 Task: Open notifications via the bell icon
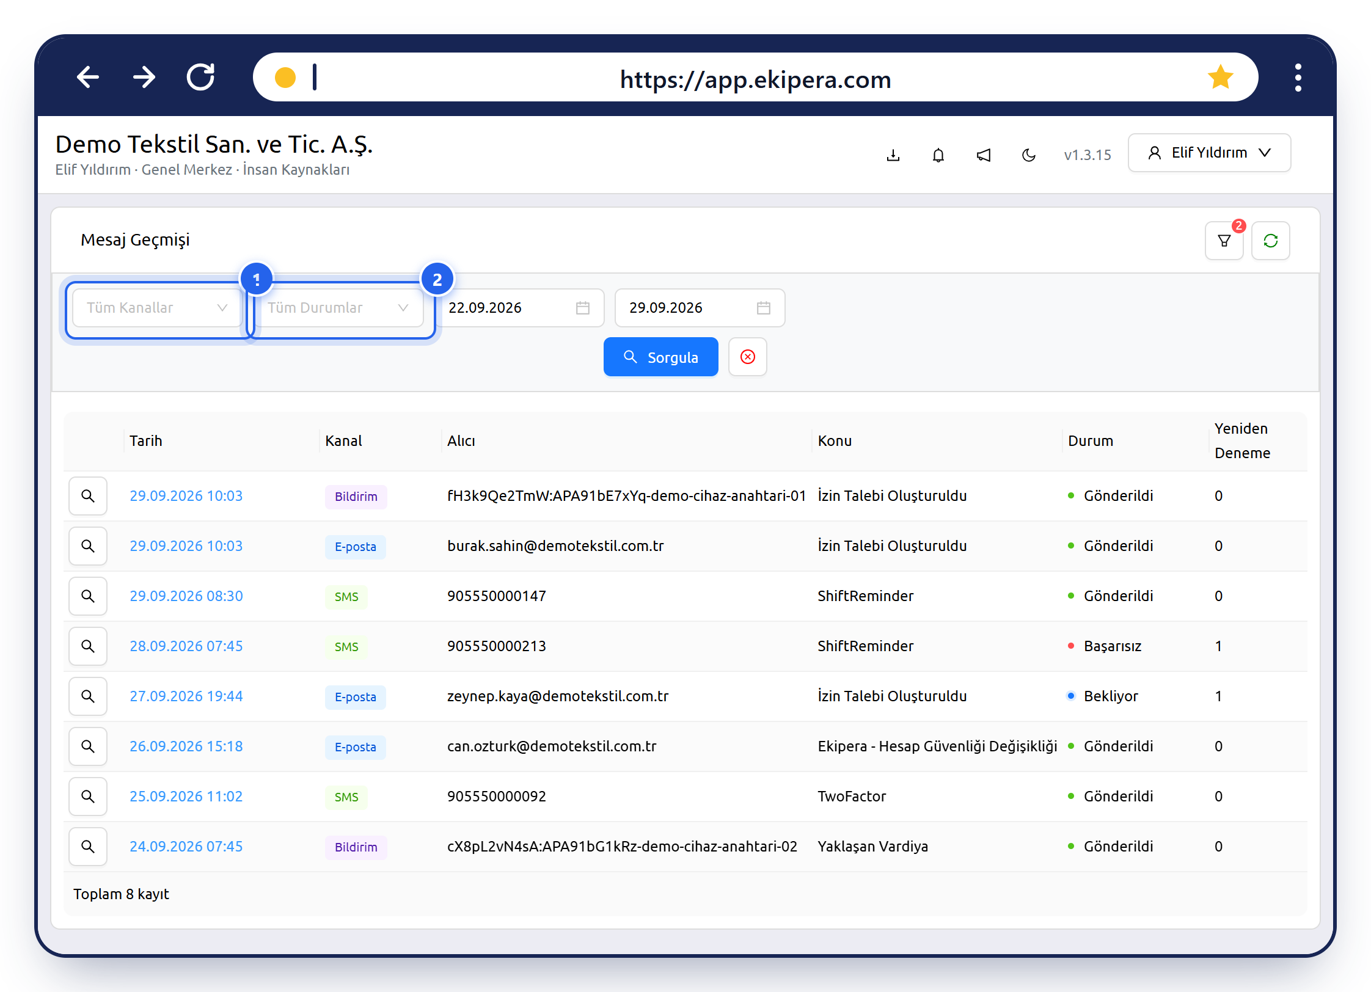938,155
